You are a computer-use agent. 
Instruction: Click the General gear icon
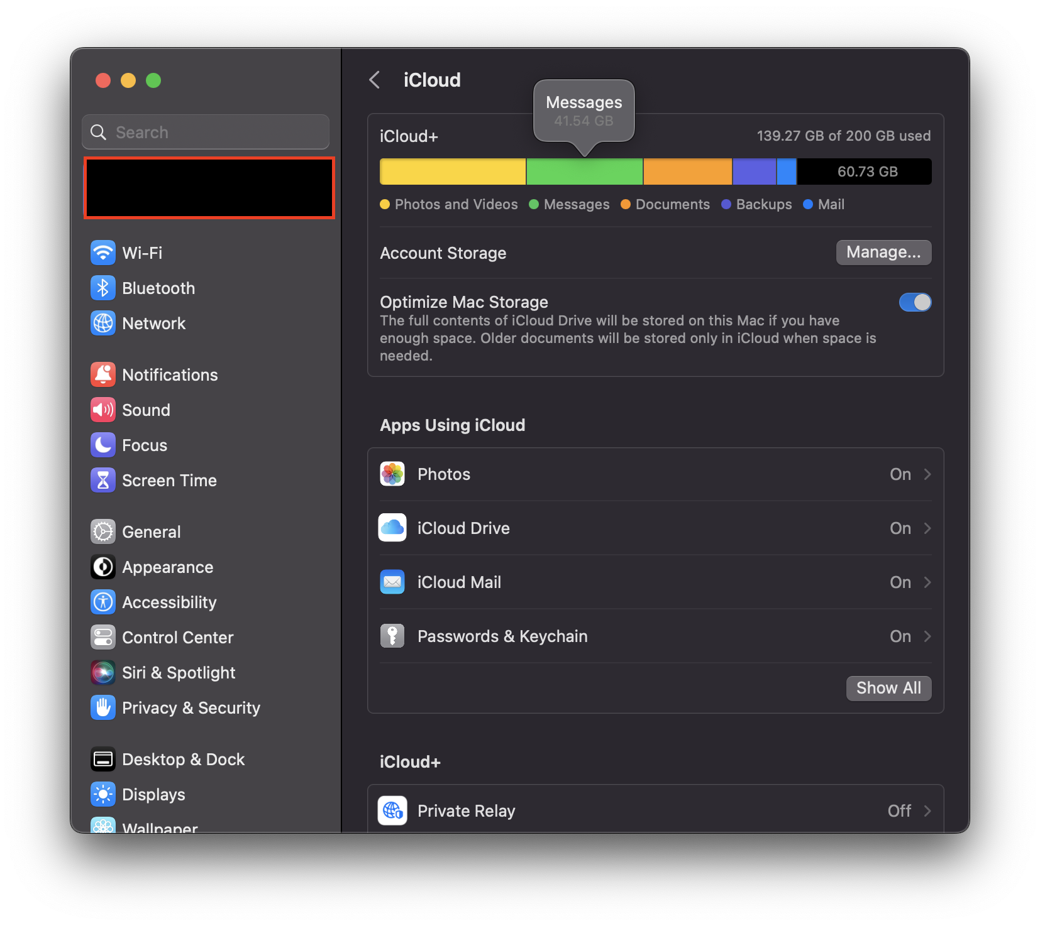[x=103, y=532]
